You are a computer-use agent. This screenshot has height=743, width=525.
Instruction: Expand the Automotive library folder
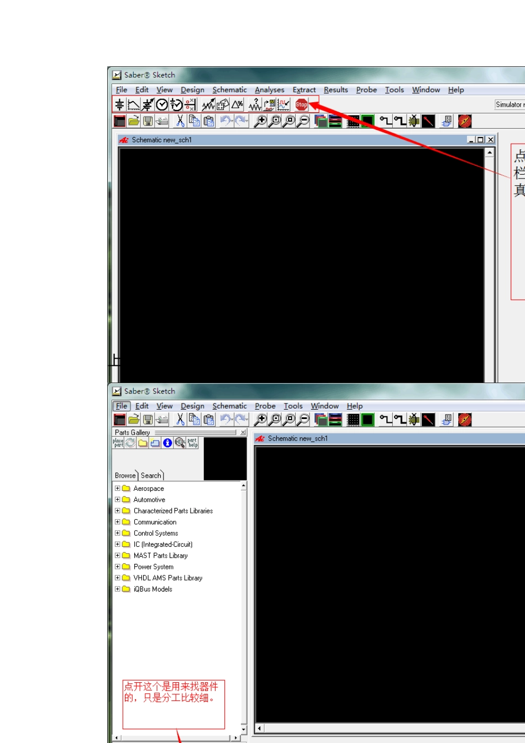point(117,499)
